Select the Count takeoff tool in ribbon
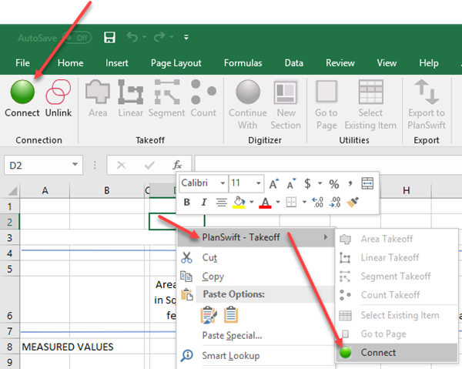 pyautogui.click(x=203, y=99)
